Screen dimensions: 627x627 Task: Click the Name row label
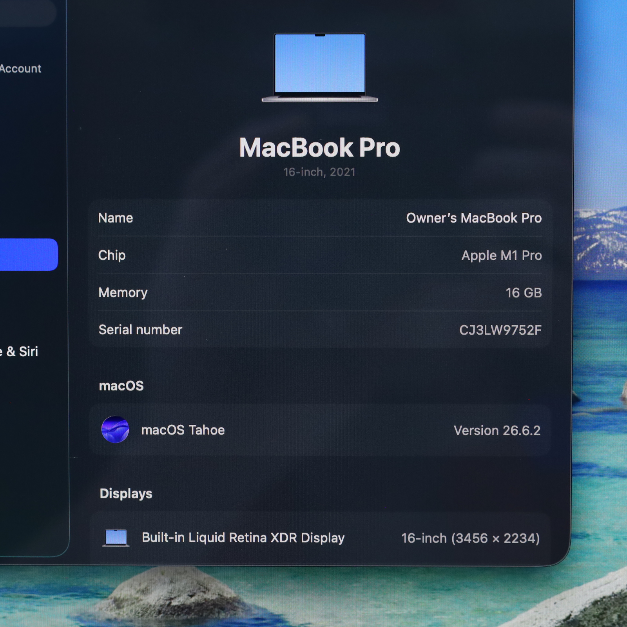click(116, 218)
